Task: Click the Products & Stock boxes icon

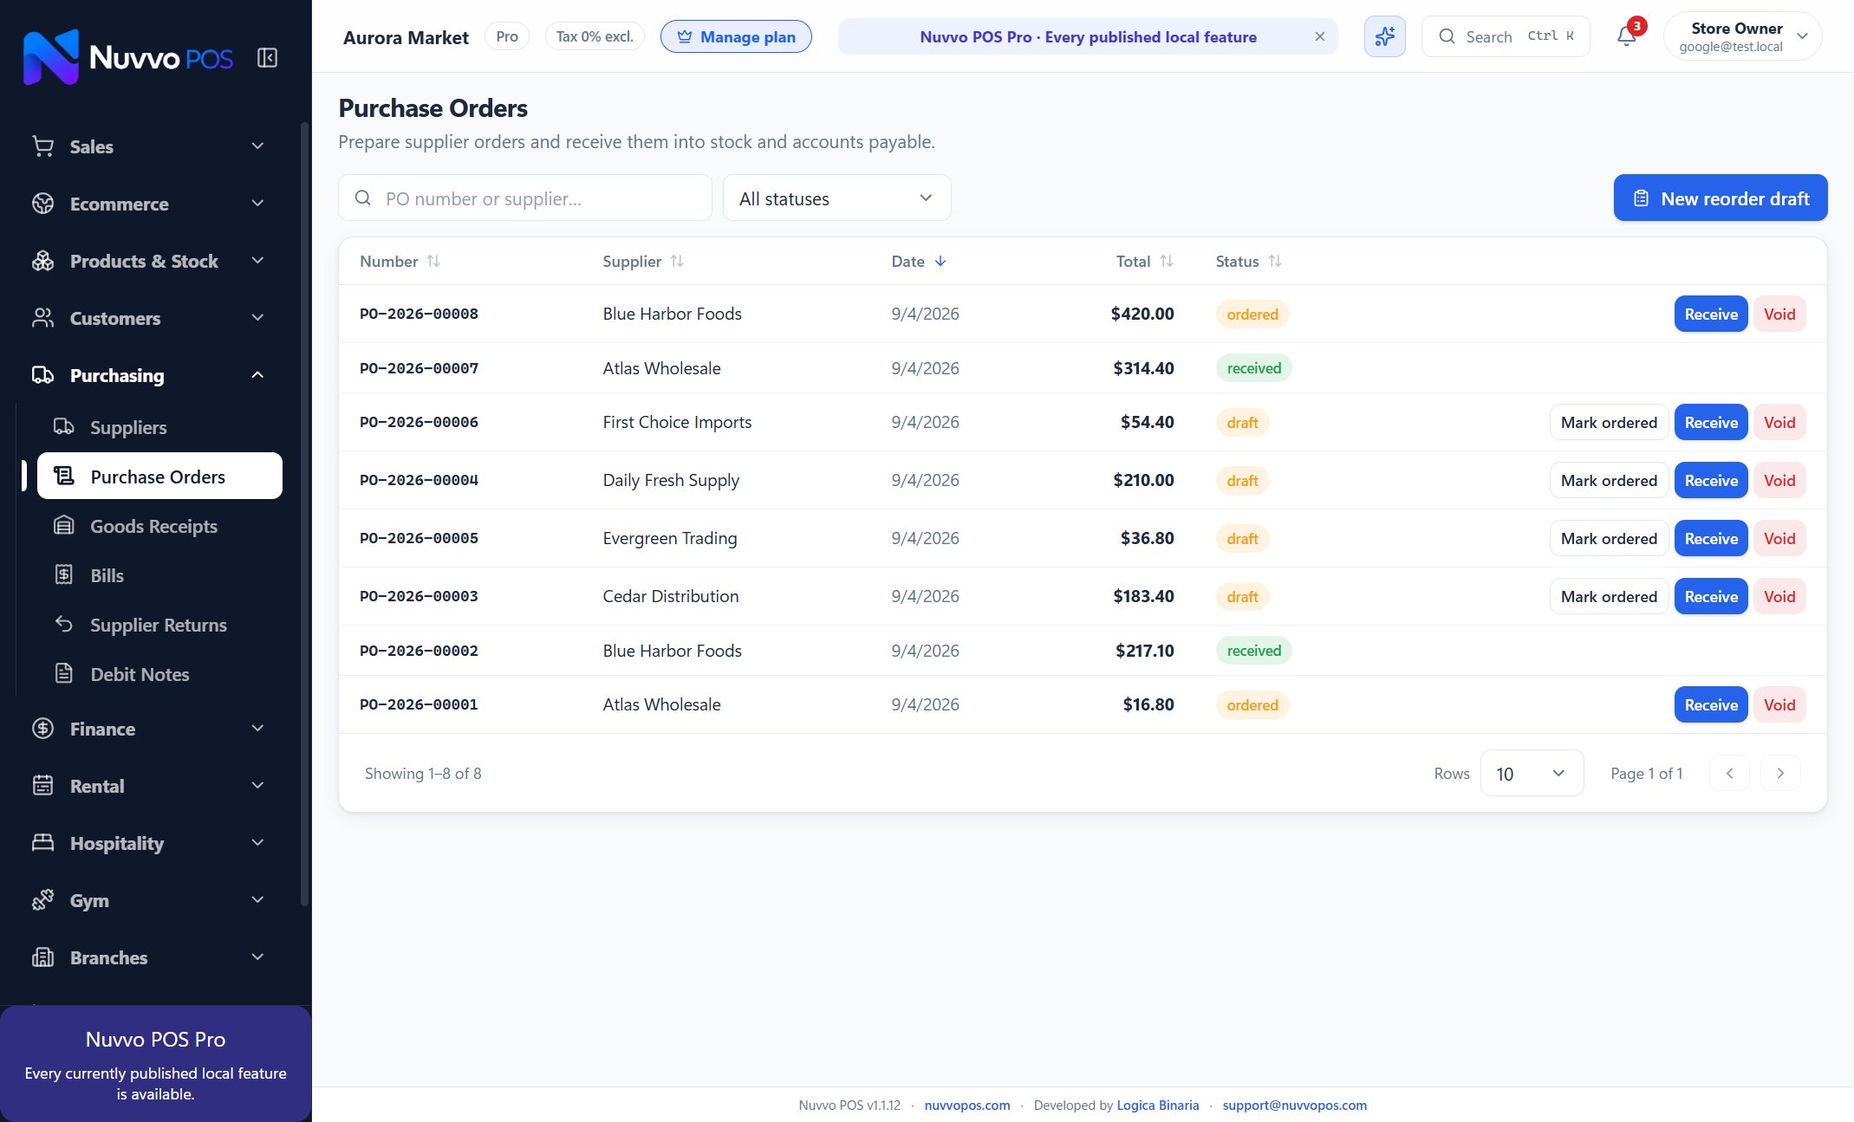Action: (x=42, y=261)
